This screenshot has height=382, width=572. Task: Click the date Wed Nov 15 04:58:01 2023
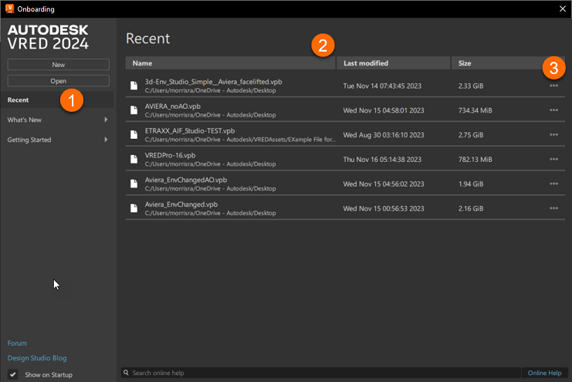click(384, 110)
